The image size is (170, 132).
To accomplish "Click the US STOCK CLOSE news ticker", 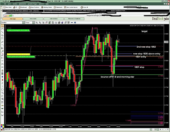I will [x=86, y=11].
